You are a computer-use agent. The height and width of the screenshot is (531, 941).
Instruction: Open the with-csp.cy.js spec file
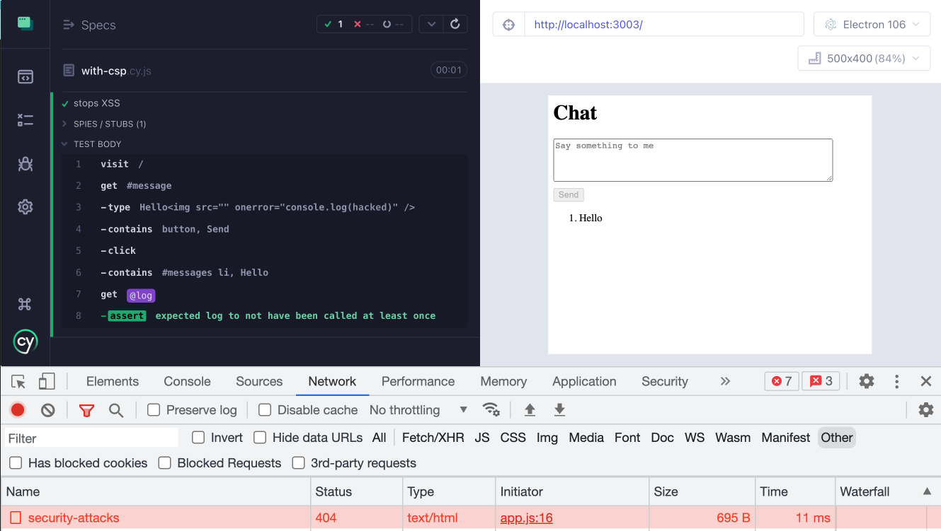tap(116, 71)
